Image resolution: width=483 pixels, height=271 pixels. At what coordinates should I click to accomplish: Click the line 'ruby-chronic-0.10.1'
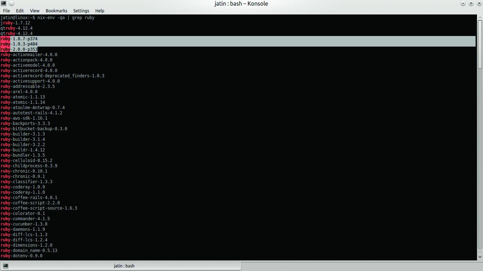click(x=24, y=171)
